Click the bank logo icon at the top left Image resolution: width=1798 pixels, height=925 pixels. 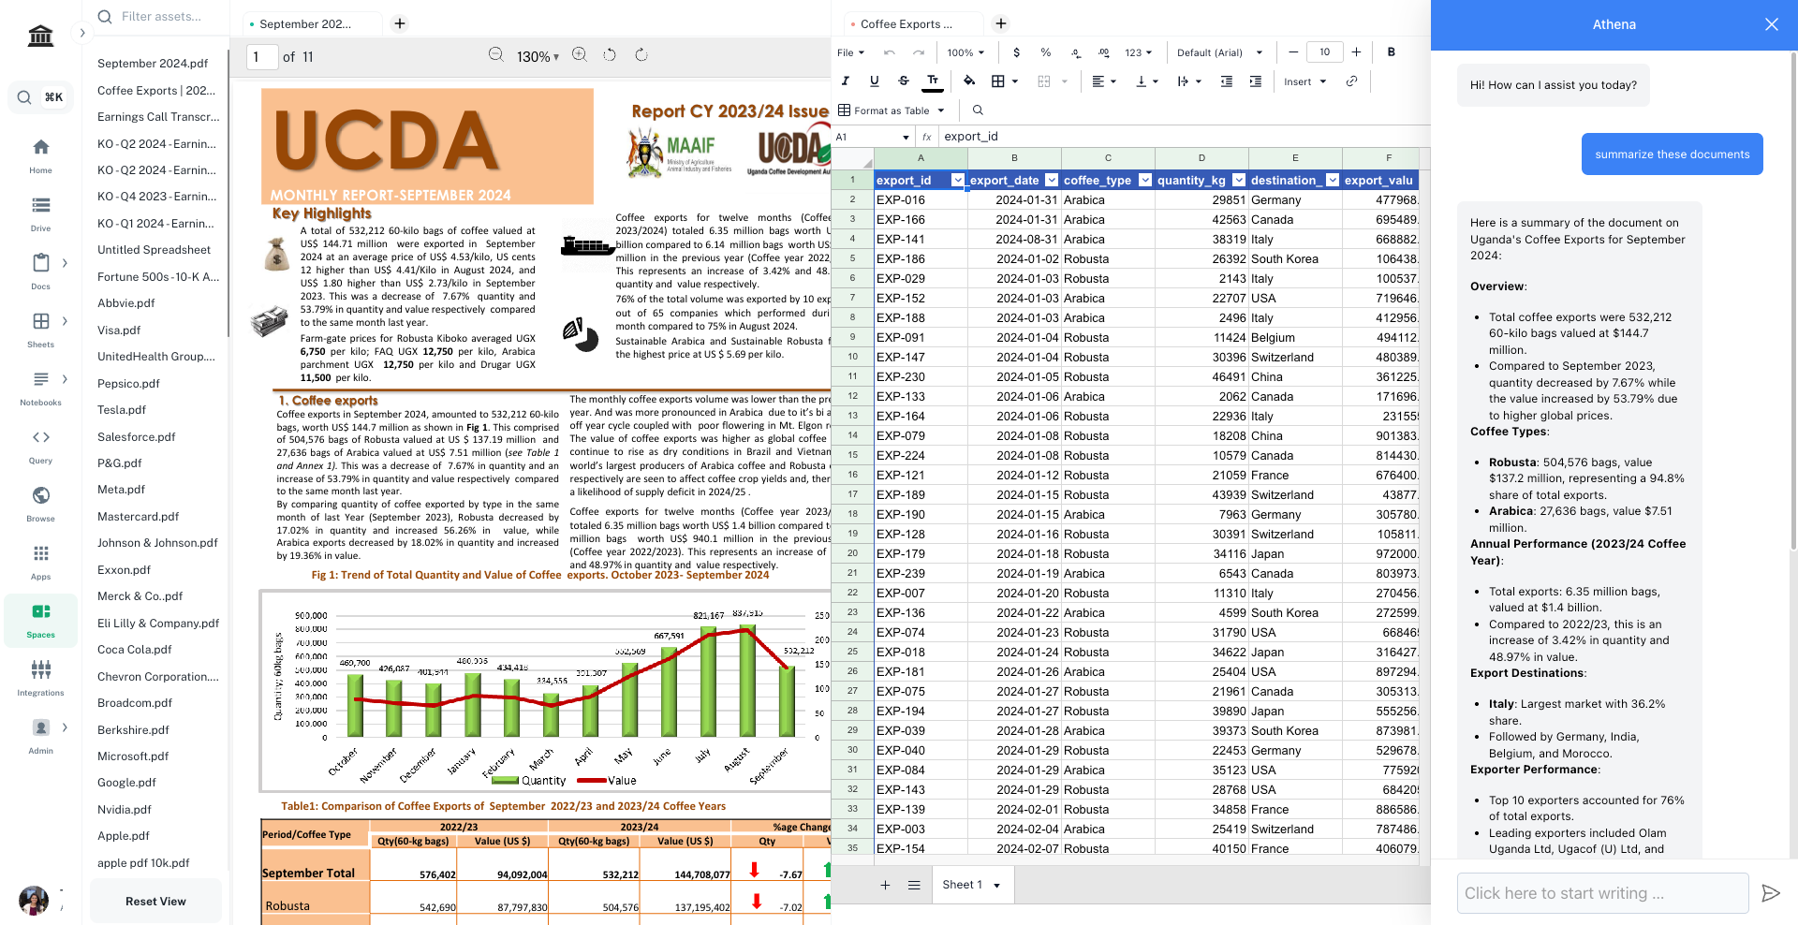pyautogui.click(x=40, y=36)
